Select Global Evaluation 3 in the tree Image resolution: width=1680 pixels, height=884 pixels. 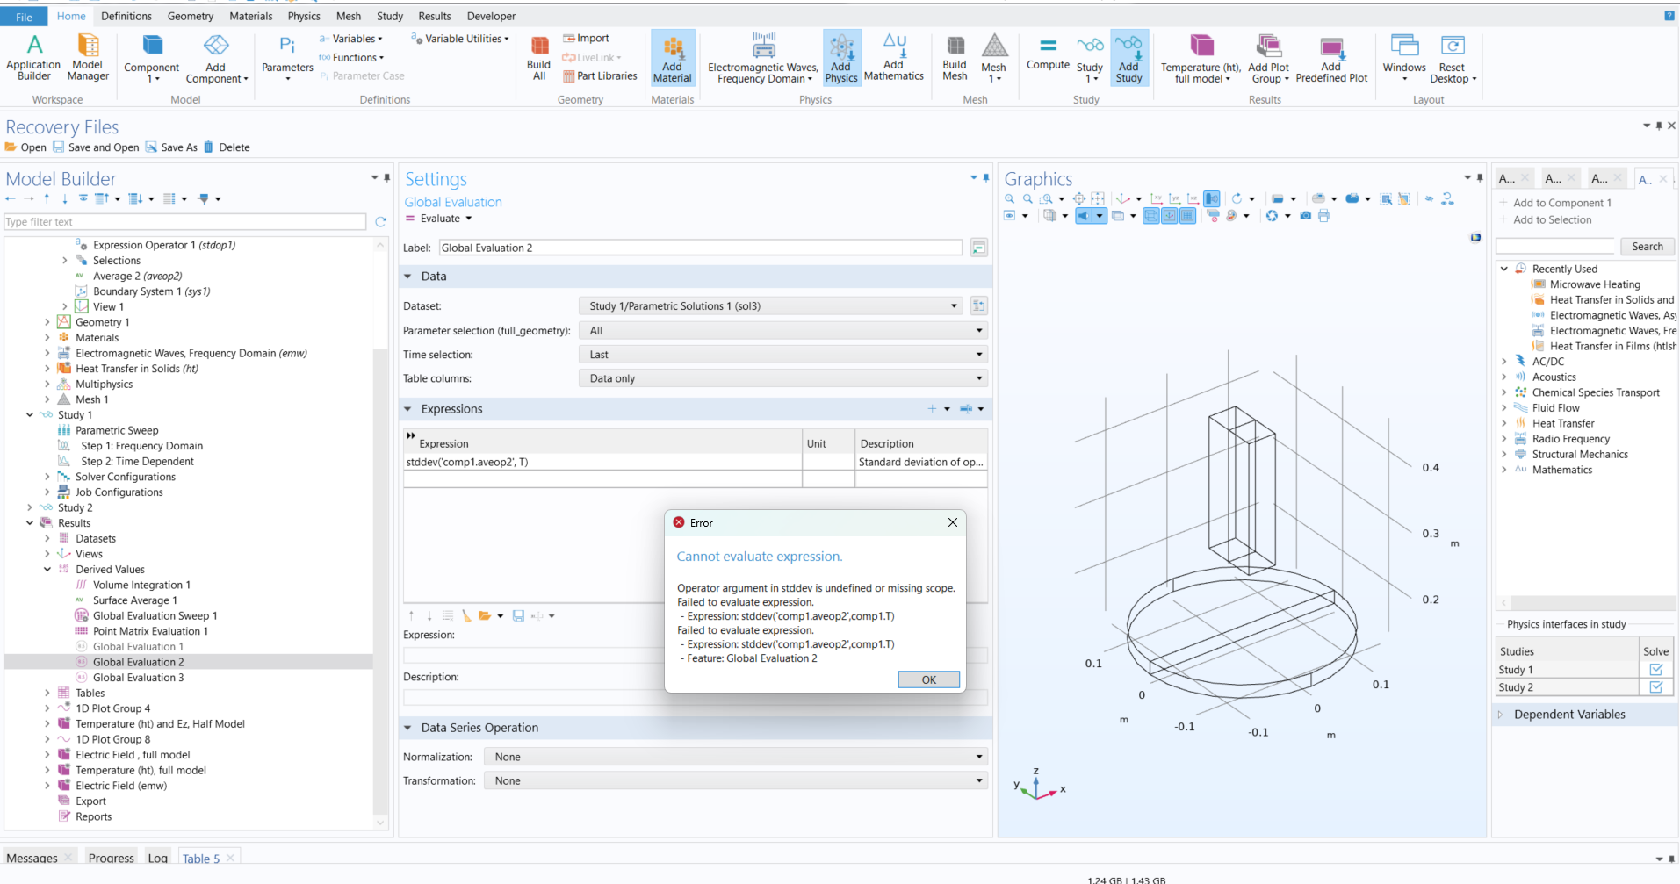[x=138, y=678]
